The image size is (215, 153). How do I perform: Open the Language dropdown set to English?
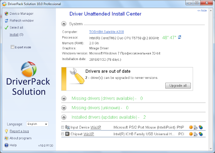coord(37,124)
